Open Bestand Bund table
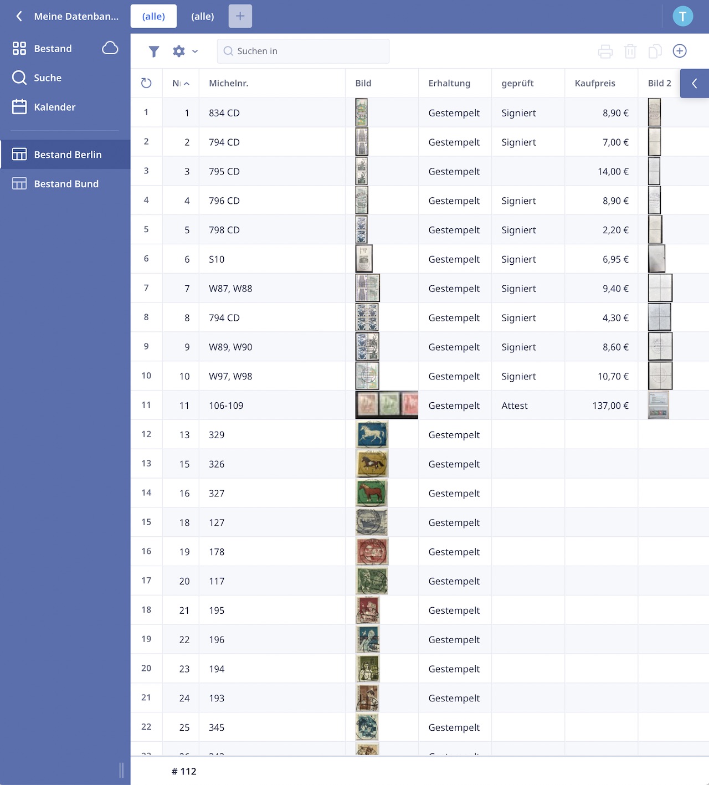The width and height of the screenshot is (709, 785). [66, 184]
